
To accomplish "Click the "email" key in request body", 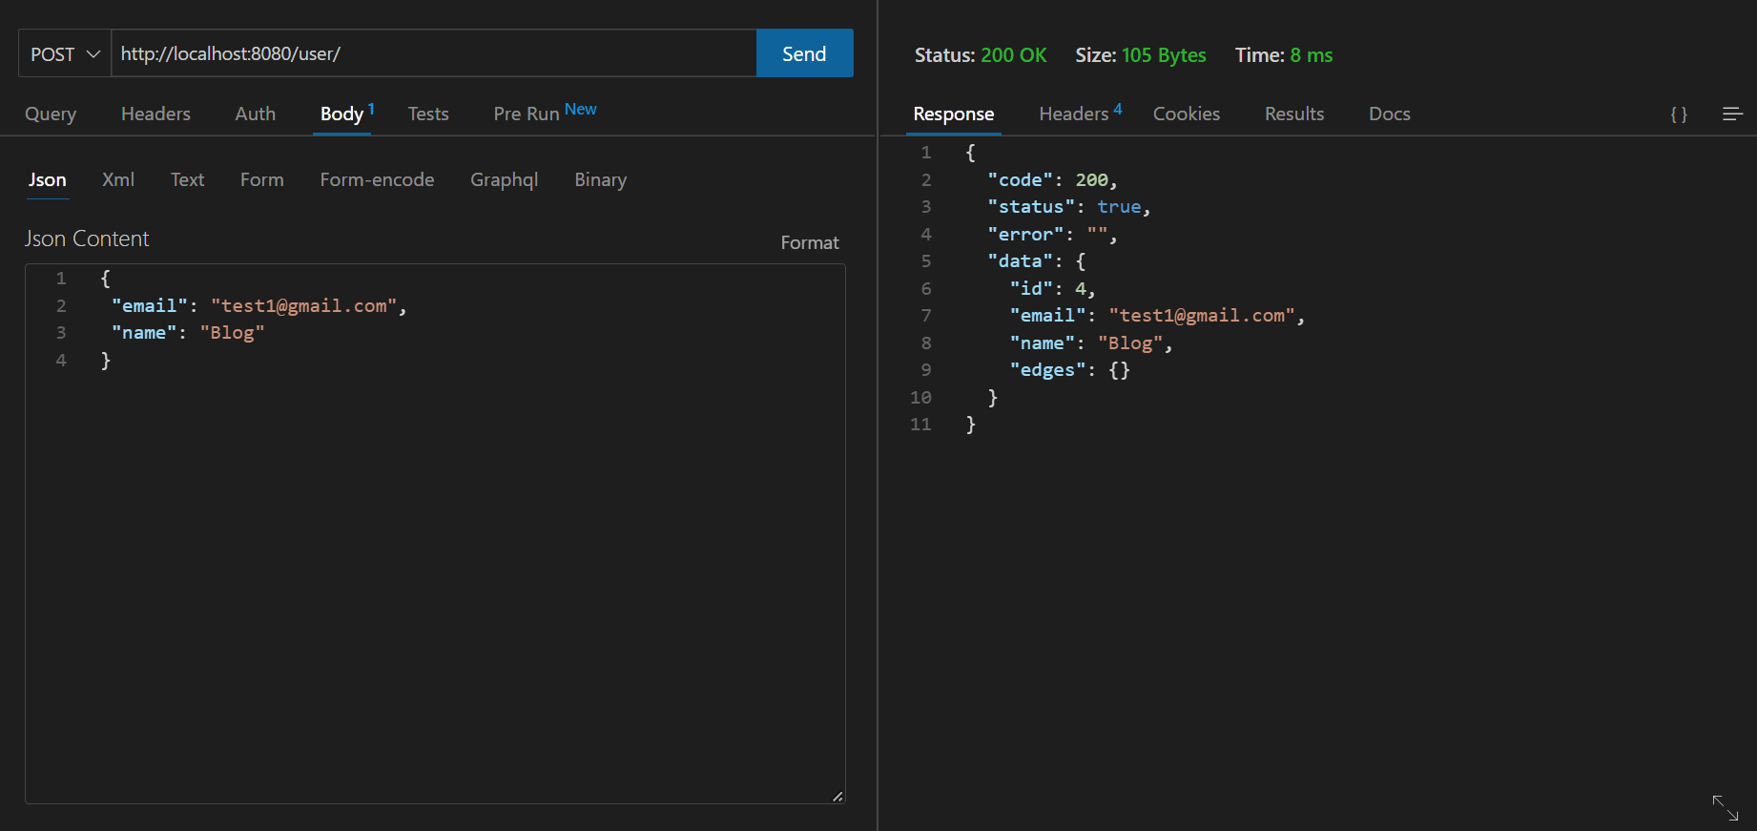I will point(150,305).
